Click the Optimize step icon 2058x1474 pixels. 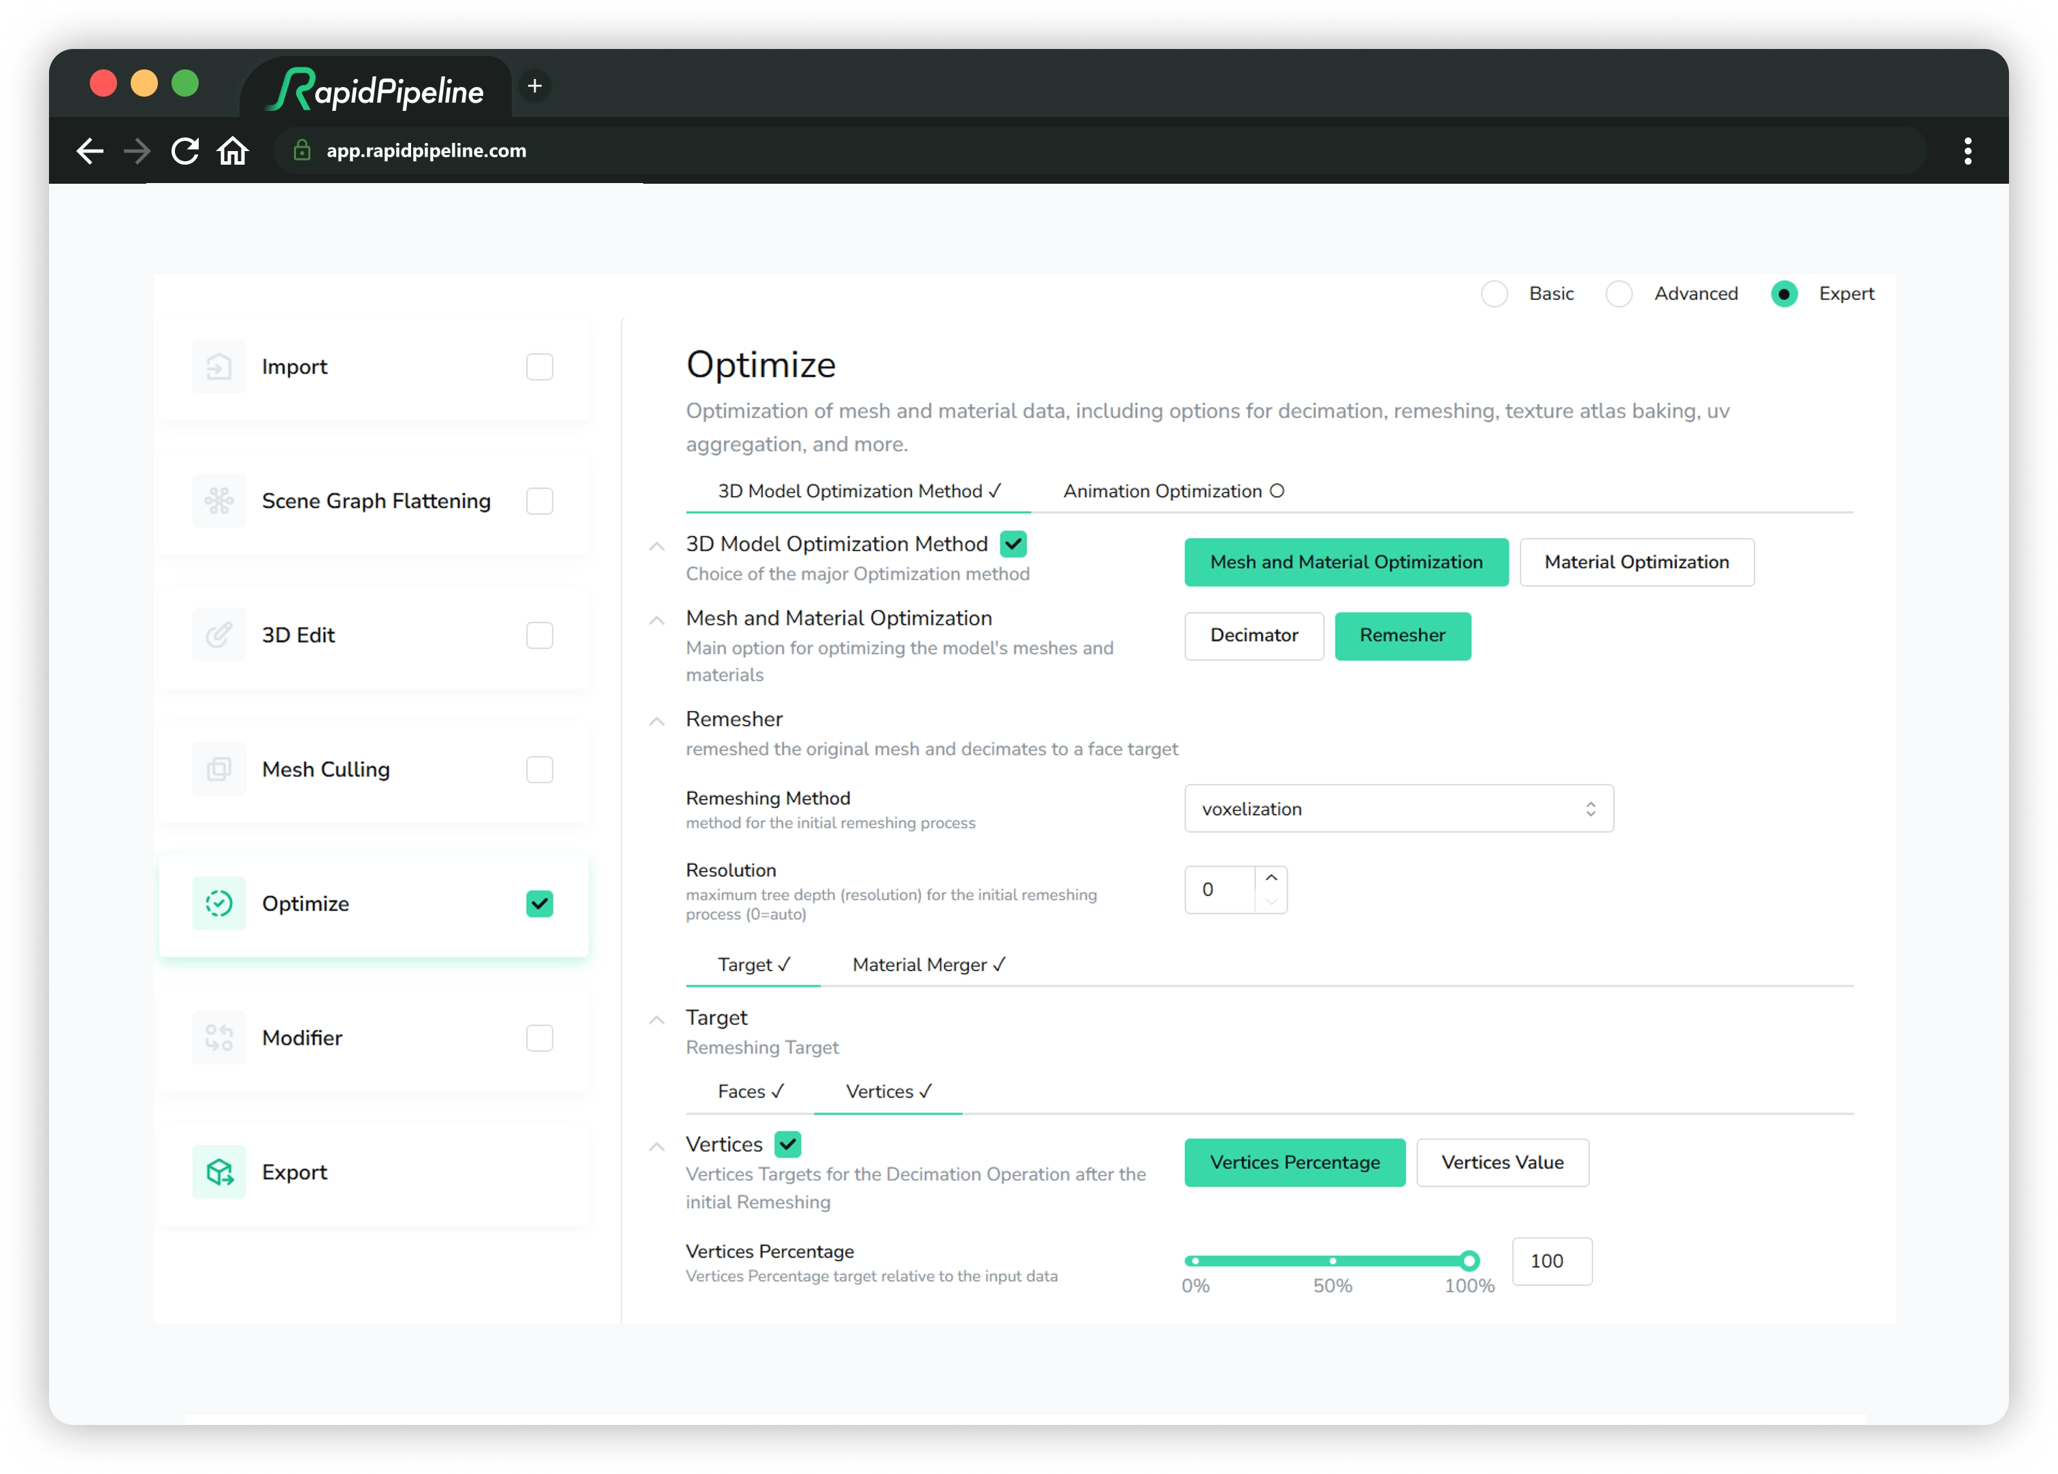point(218,904)
